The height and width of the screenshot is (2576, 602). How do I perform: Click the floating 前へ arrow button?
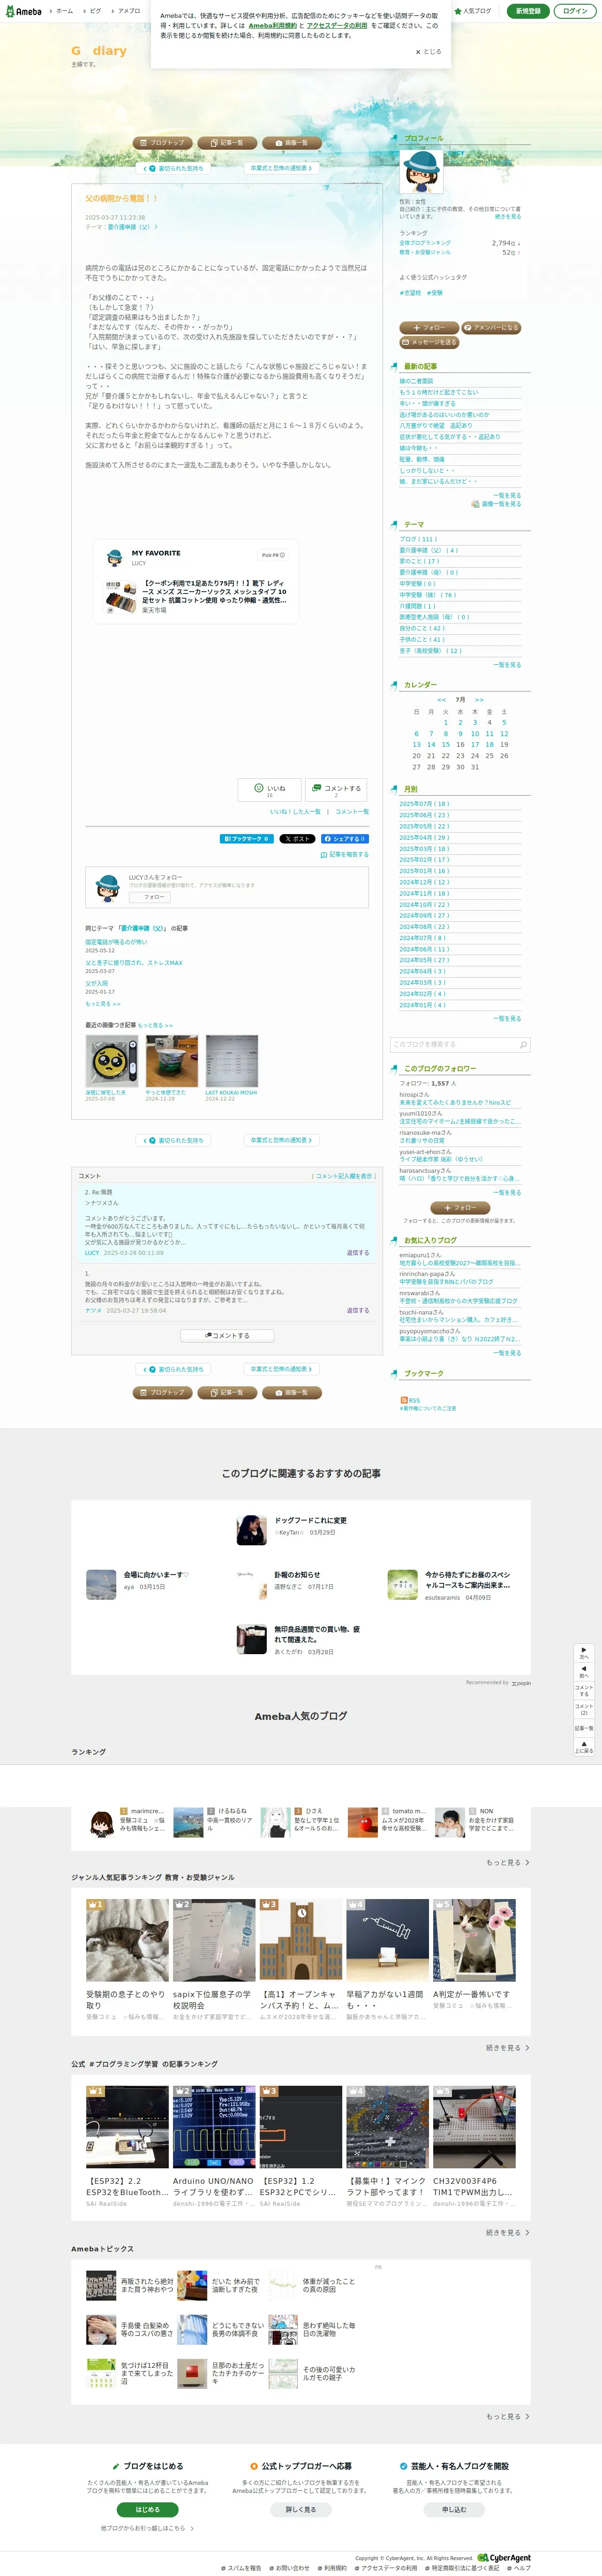click(584, 1671)
